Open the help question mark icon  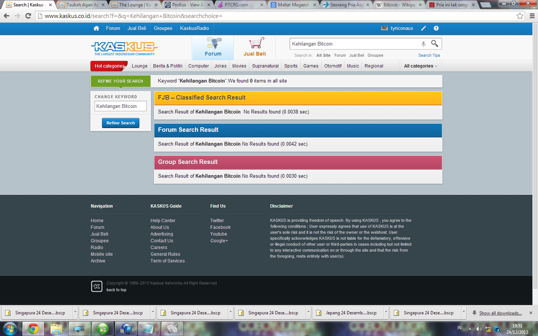click(x=436, y=28)
